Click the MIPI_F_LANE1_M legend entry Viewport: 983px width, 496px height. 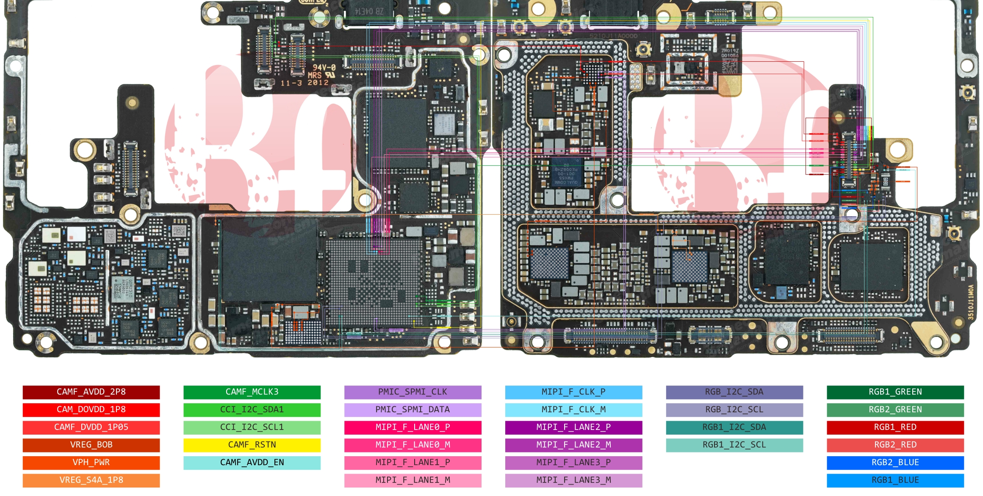413,480
